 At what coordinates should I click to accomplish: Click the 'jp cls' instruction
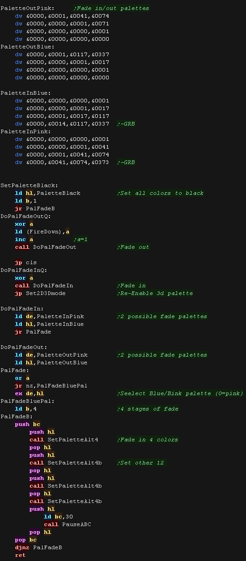click(26, 262)
